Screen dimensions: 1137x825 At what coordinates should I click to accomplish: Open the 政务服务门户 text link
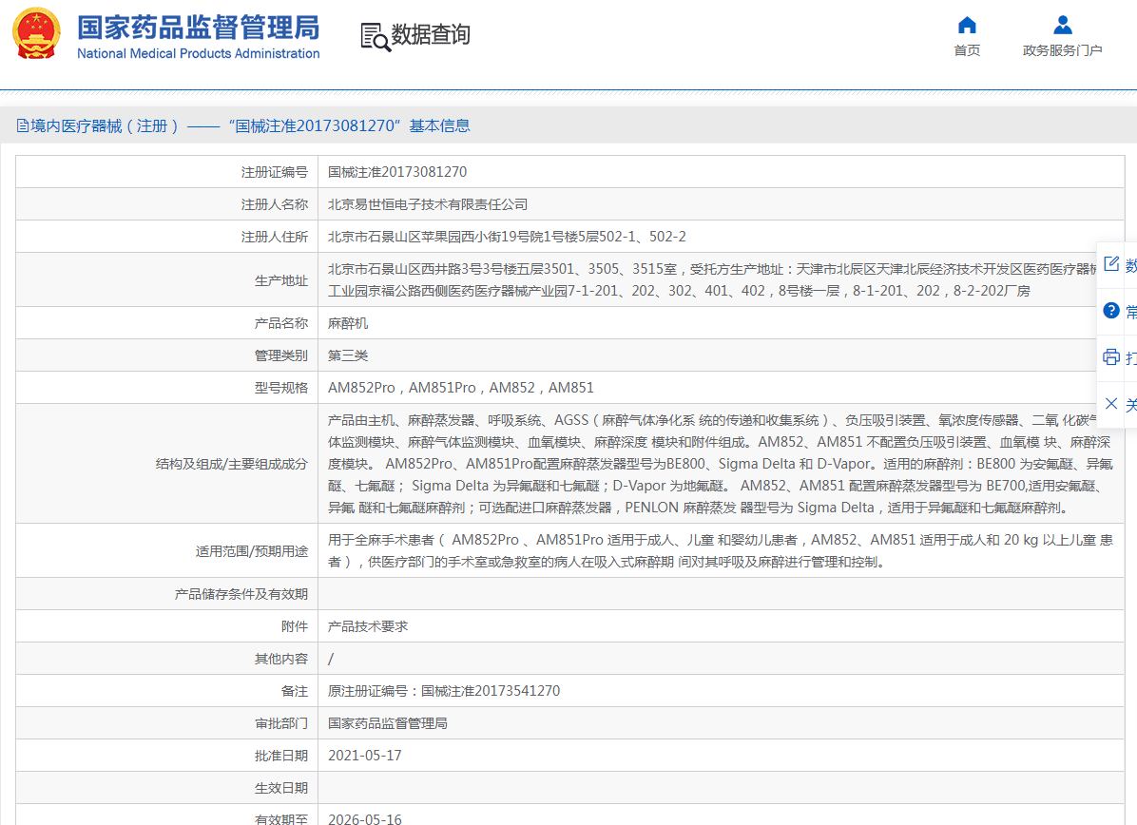click(x=1062, y=50)
